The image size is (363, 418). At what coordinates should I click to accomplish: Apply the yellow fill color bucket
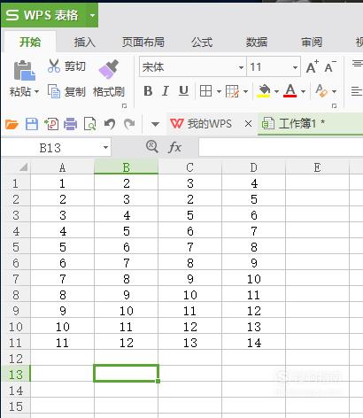point(264,91)
